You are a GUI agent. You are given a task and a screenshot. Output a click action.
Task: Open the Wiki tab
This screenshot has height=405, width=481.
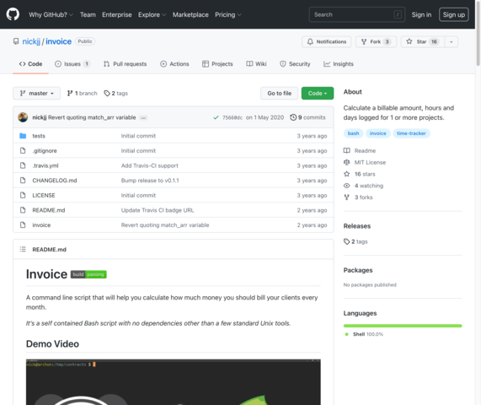[x=256, y=64]
